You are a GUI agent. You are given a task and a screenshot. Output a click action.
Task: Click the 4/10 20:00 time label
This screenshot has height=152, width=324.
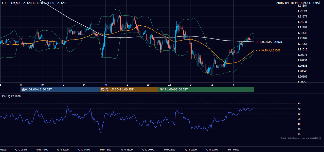(148, 150)
